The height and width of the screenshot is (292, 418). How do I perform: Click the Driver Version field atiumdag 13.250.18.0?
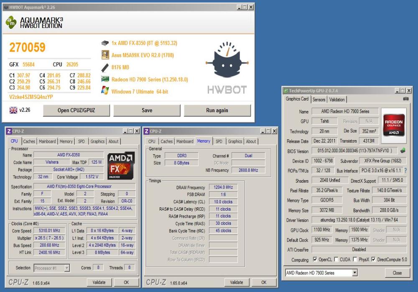[x=359, y=220]
